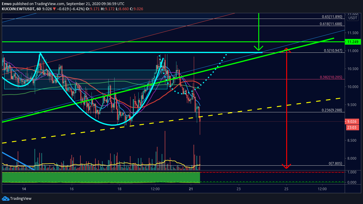363x204 pixels.
Task: Click the date 18 on time axis
Action: 119,189
